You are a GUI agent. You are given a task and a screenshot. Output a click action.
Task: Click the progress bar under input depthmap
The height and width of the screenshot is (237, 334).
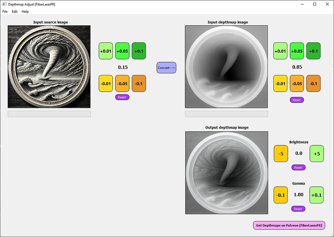pyautogui.click(x=226, y=114)
